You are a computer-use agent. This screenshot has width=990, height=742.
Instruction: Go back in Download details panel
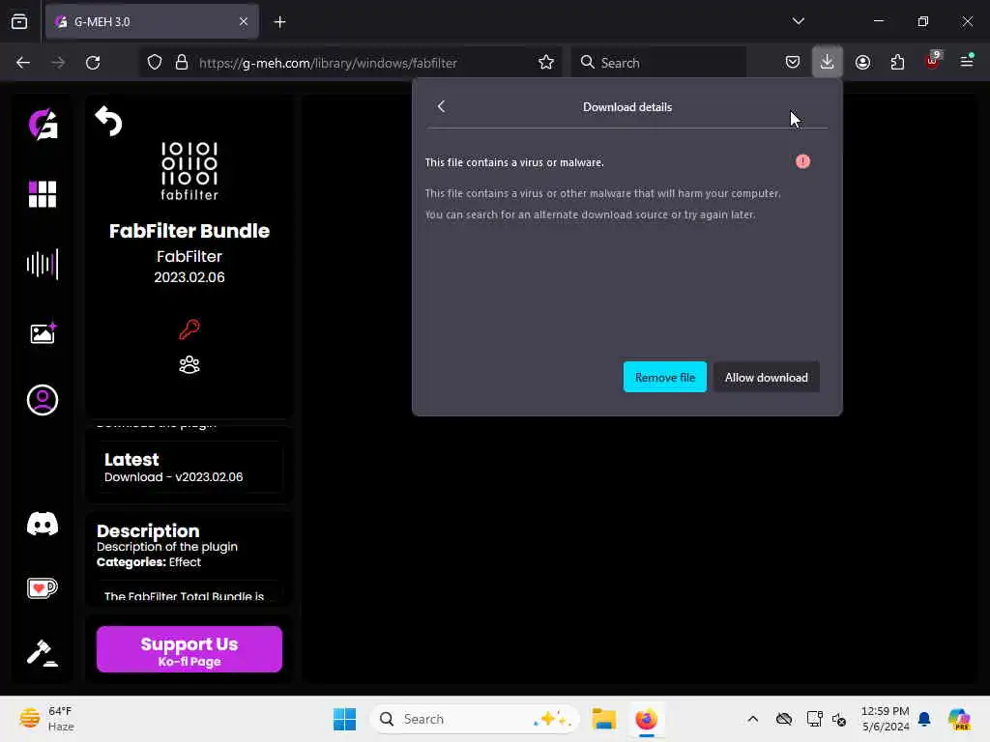441,106
